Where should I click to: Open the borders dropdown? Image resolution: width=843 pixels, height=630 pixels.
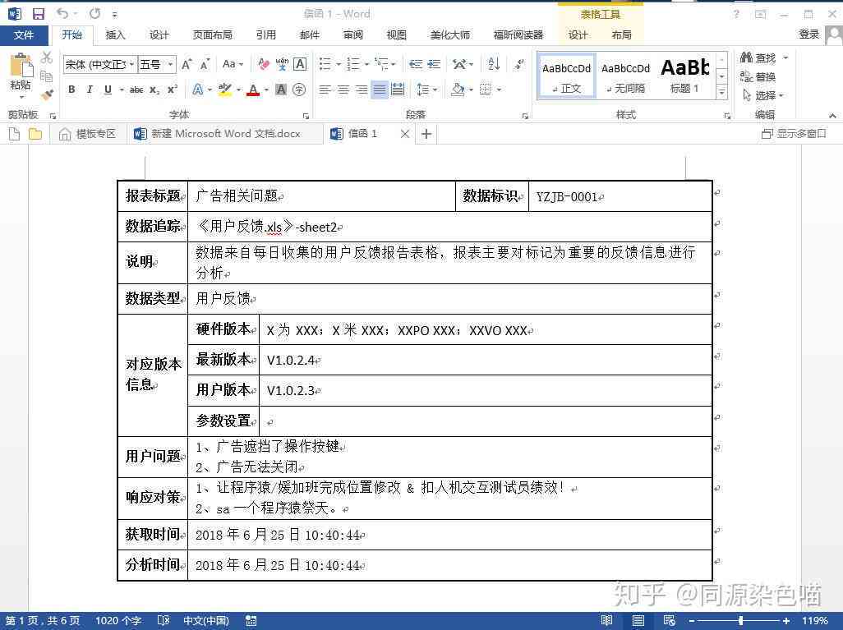click(500, 90)
